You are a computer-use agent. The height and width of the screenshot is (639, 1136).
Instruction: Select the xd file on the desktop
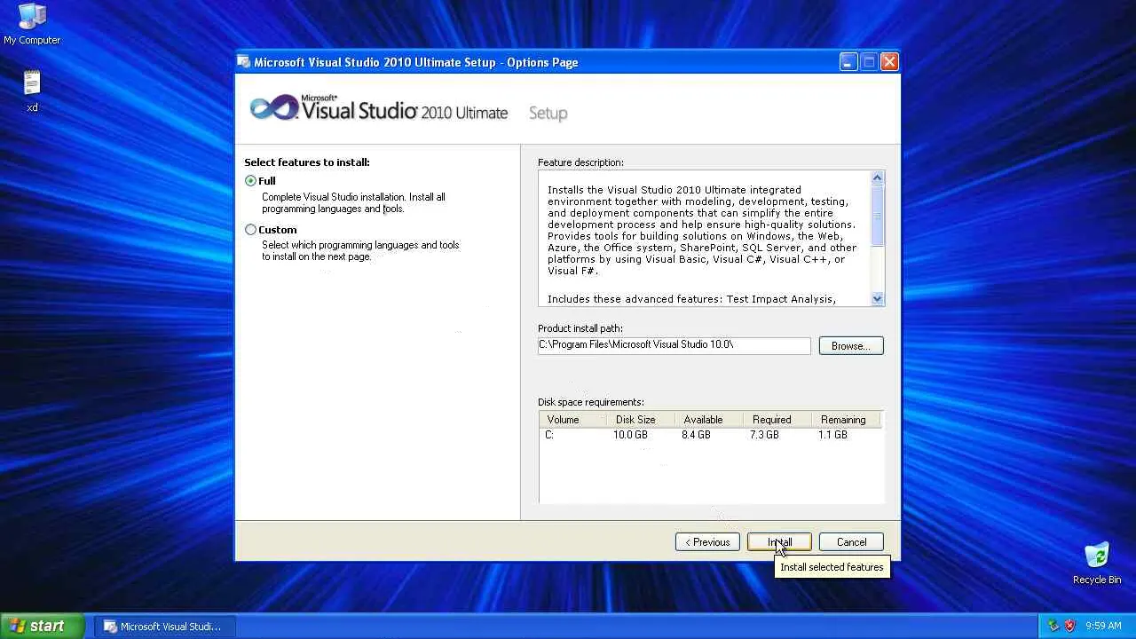coord(32,91)
